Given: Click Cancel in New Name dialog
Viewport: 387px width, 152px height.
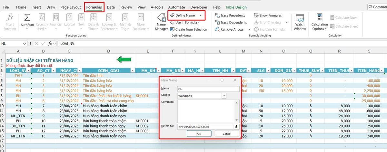Looking at the screenshot, I should pyautogui.click(x=227, y=134).
